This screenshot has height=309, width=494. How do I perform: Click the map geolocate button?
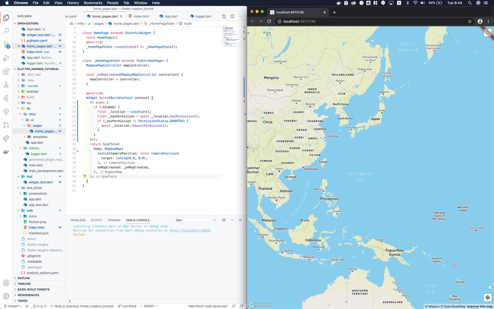(487, 297)
